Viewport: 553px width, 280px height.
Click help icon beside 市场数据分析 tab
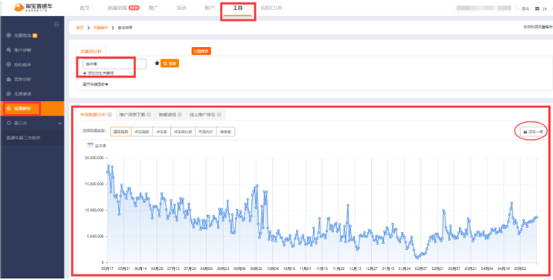pos(110,115)
